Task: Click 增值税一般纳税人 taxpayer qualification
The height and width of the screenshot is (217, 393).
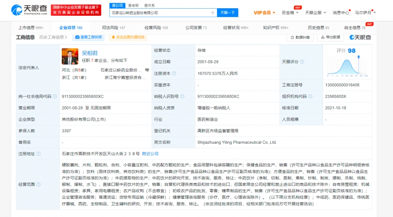Action: [214, 108]
